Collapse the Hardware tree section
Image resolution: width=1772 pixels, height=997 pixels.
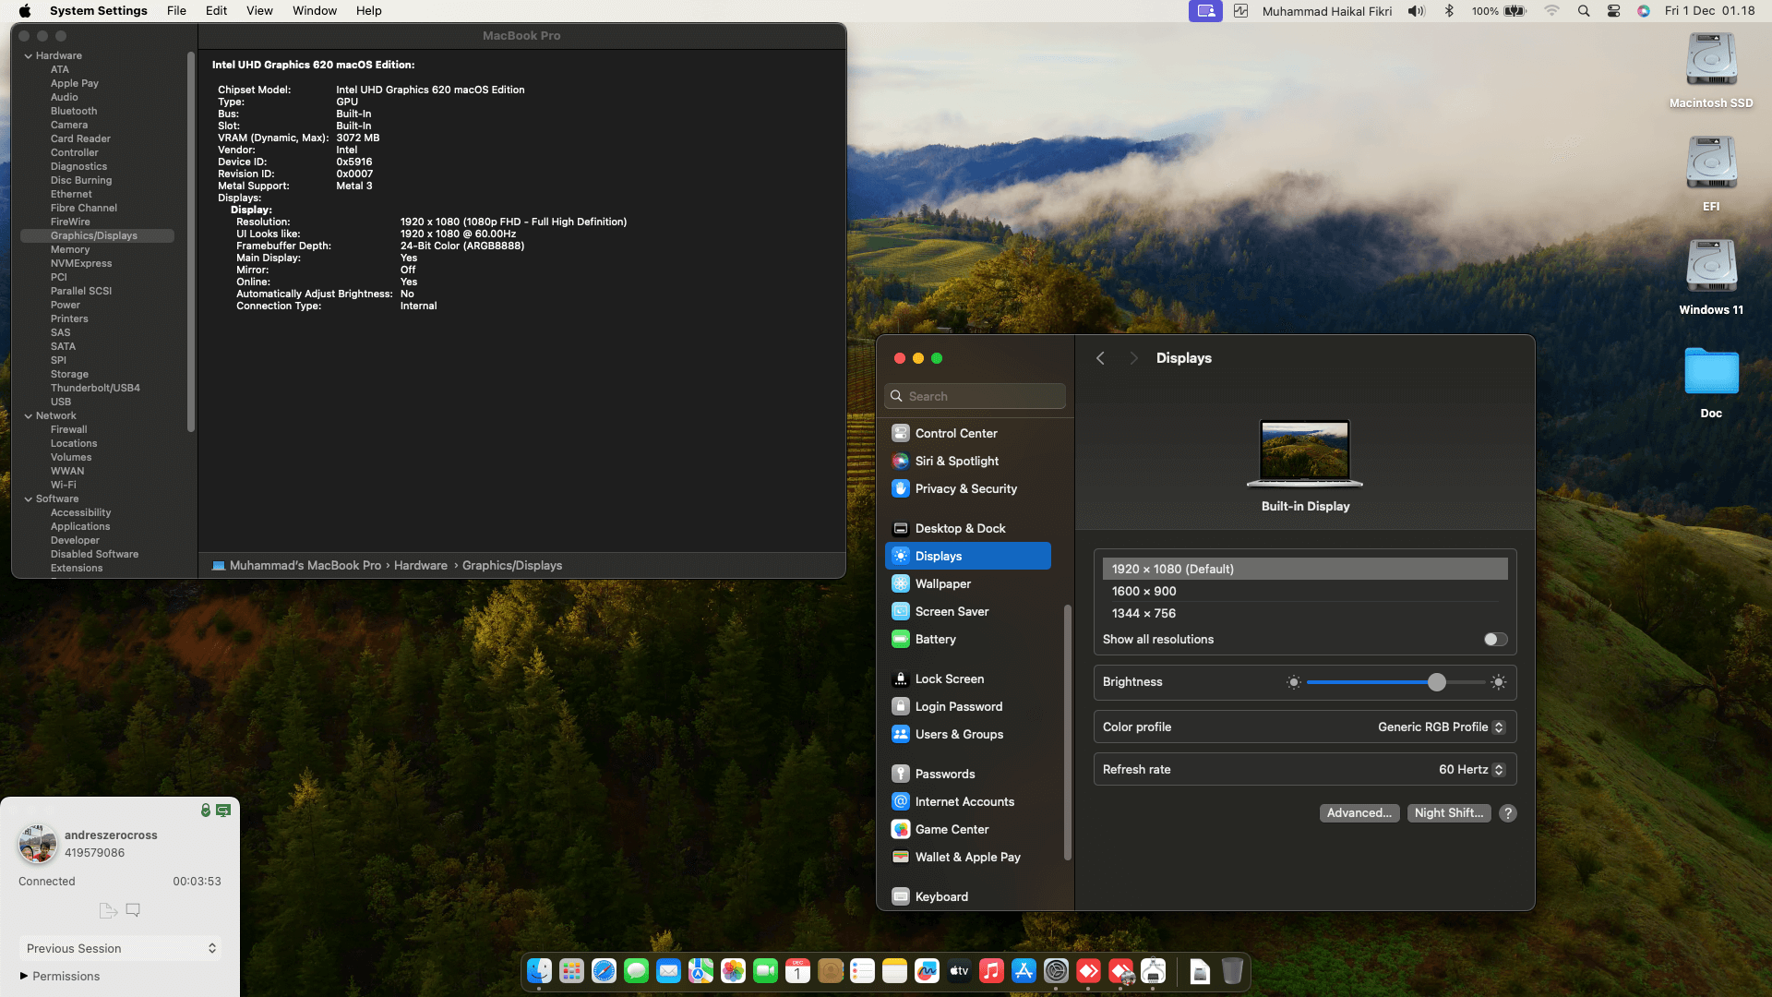pos(29,56)
